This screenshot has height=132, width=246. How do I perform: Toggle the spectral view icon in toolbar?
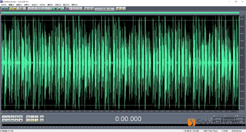coord(68,9)
